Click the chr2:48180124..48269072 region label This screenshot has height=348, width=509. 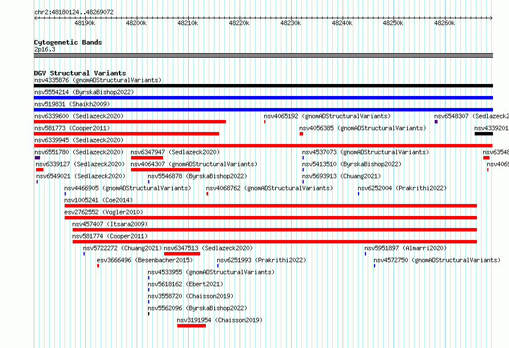click(x=74, y=12)
